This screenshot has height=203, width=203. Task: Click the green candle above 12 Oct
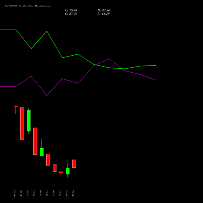(29, 121)
